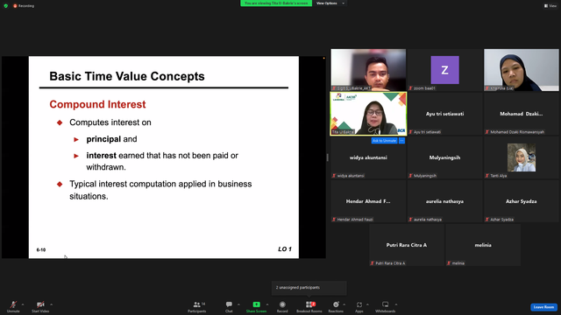Click Ask to Unmute button

pyautogui.click(x=384, y=141)
